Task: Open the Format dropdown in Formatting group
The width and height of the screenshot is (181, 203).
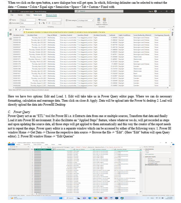Action: [x=54, y=20]
